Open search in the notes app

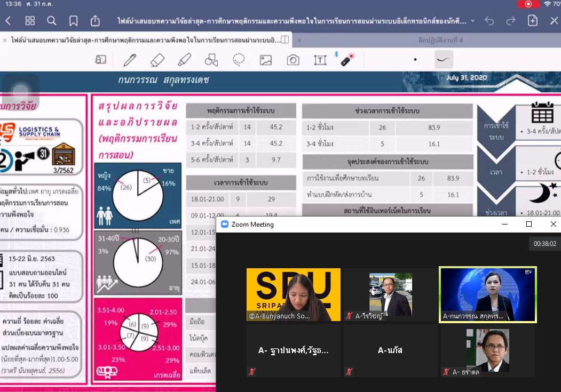point(52,21)
